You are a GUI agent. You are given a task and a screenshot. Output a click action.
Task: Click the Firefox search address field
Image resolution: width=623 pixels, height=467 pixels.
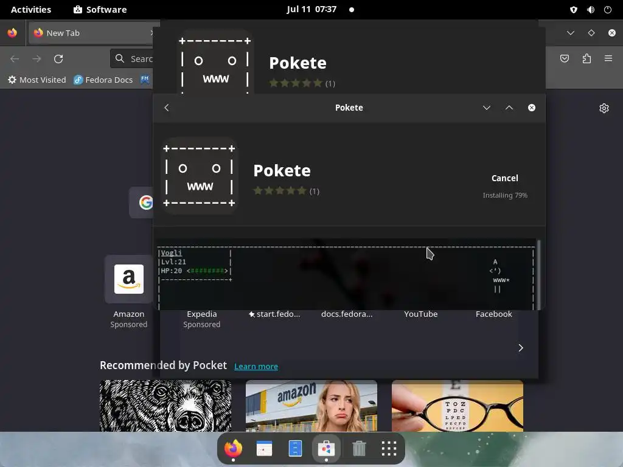click(x=132, y=59)
